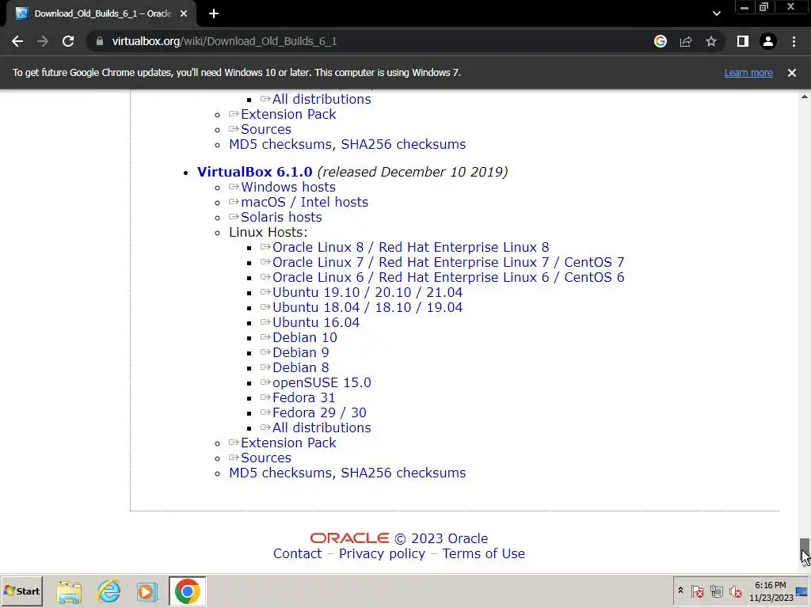The width and height of the screenshot is (811, 608).
Task: Download the openSUSE 15.0 package
Action: click(322, 382)
